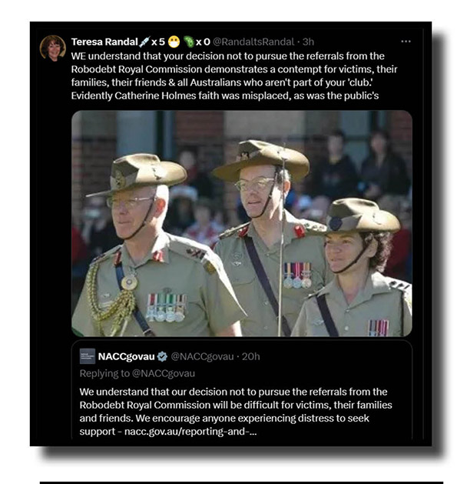Click @NACCgovau in the Replying to line
The height and width of the screenshot is (484, 457).
[164, 373]
